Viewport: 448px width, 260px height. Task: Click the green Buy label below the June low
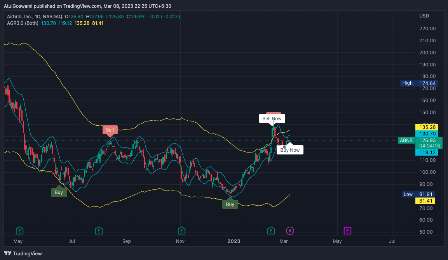point(59,192)
